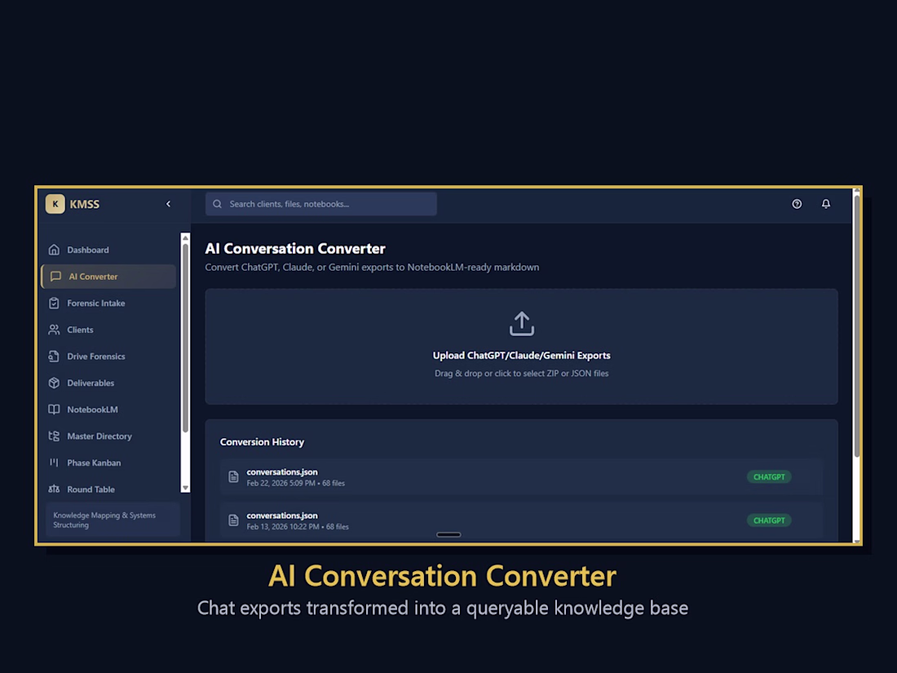Open Round Table

(x=108, y=489)
